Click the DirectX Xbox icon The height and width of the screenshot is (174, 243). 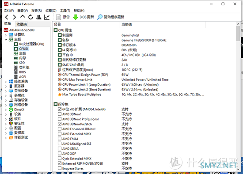[x=11, y=110]
